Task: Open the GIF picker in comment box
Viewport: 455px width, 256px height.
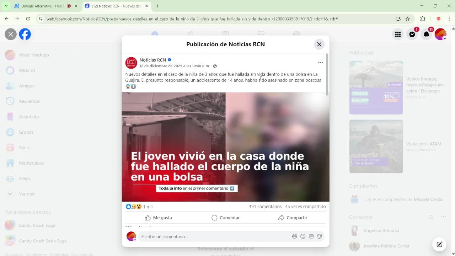Action: pos(311,236)
